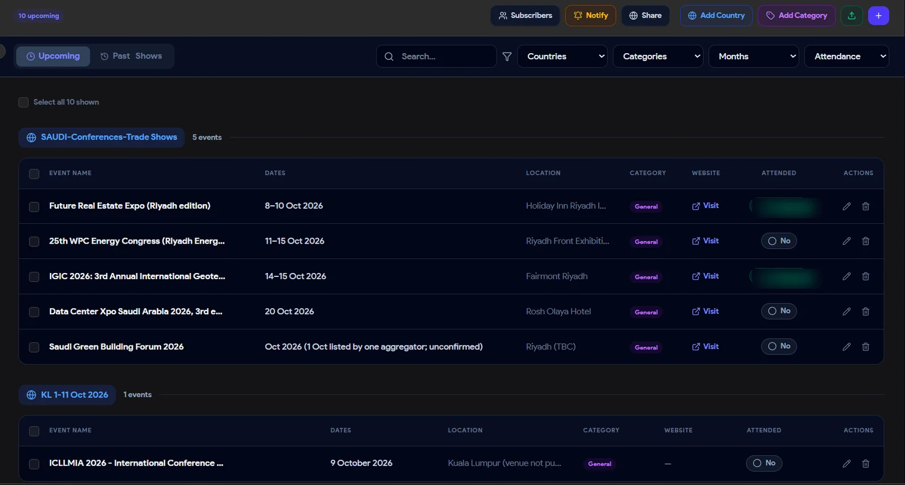Delete ICLLMIA 2026 event trash icon

pyautogui.click(x=865, y=464)
